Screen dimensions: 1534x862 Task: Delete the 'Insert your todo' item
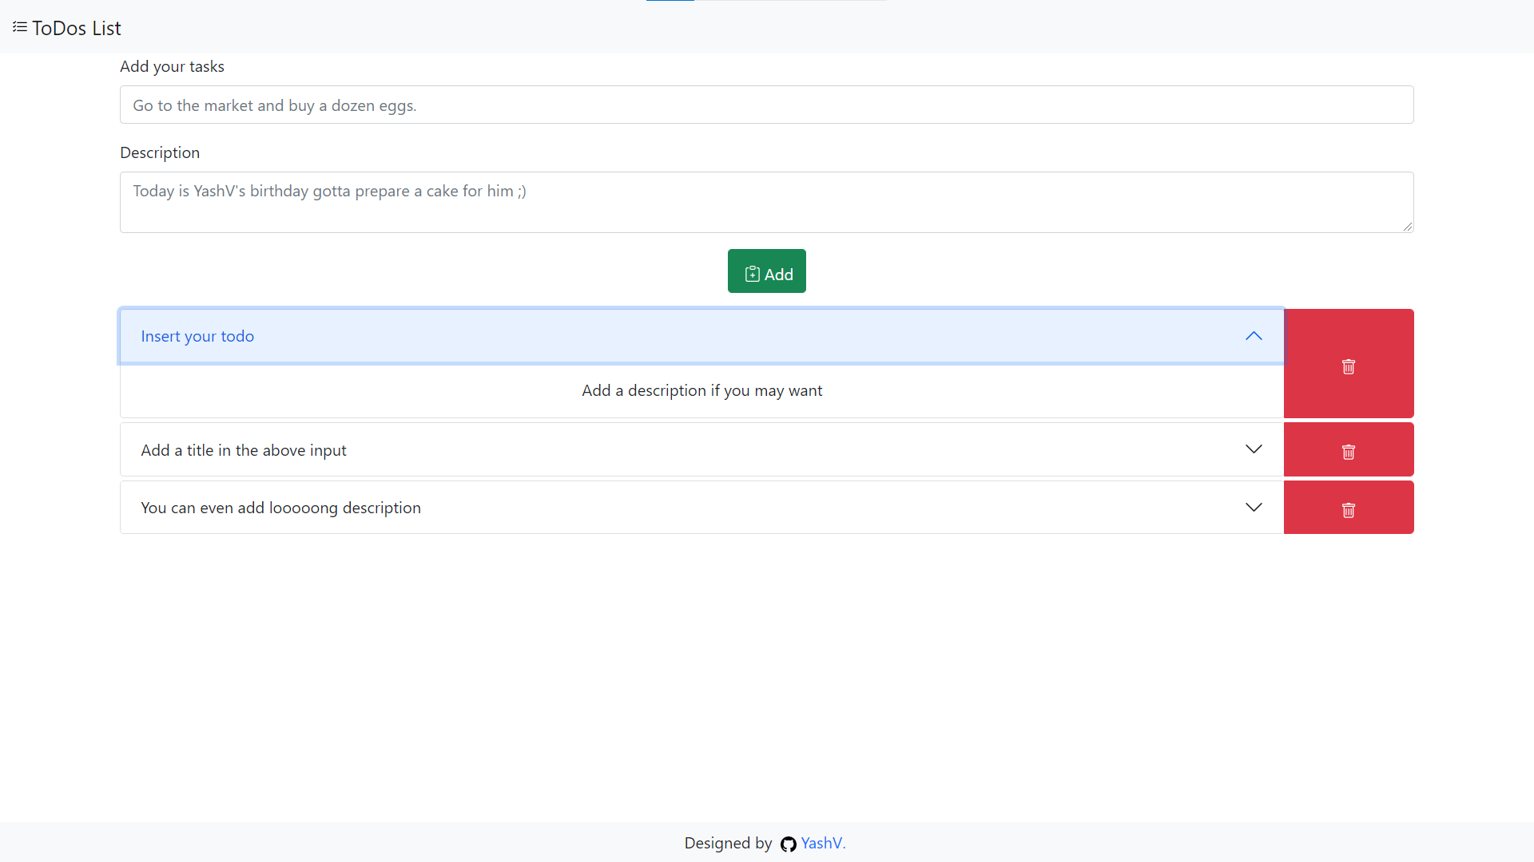coord(1348,366)
